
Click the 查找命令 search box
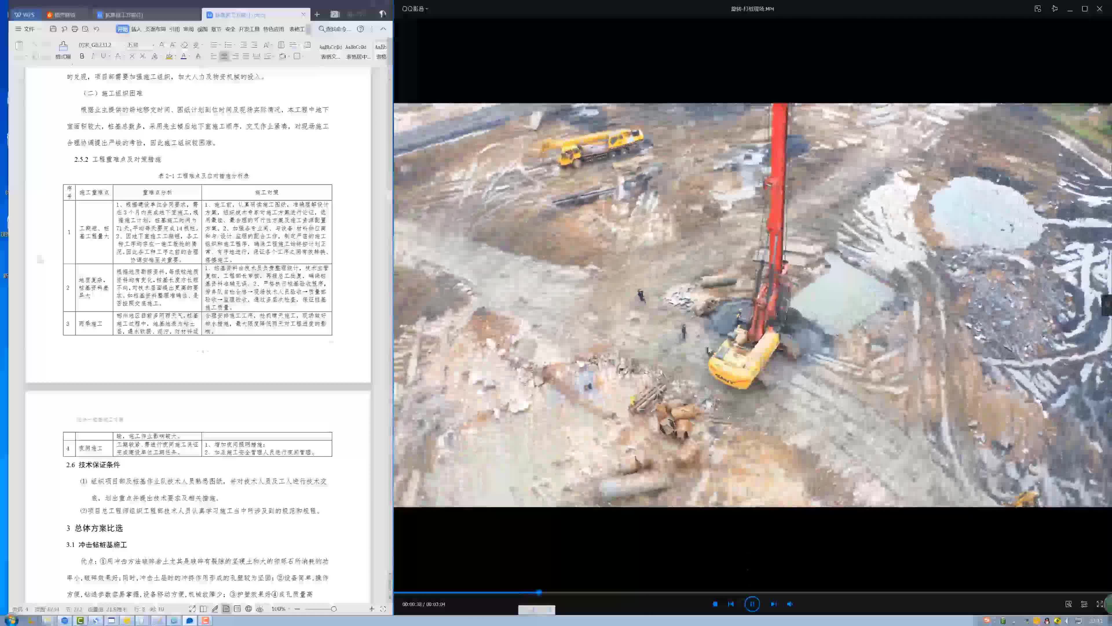[335, 29]
